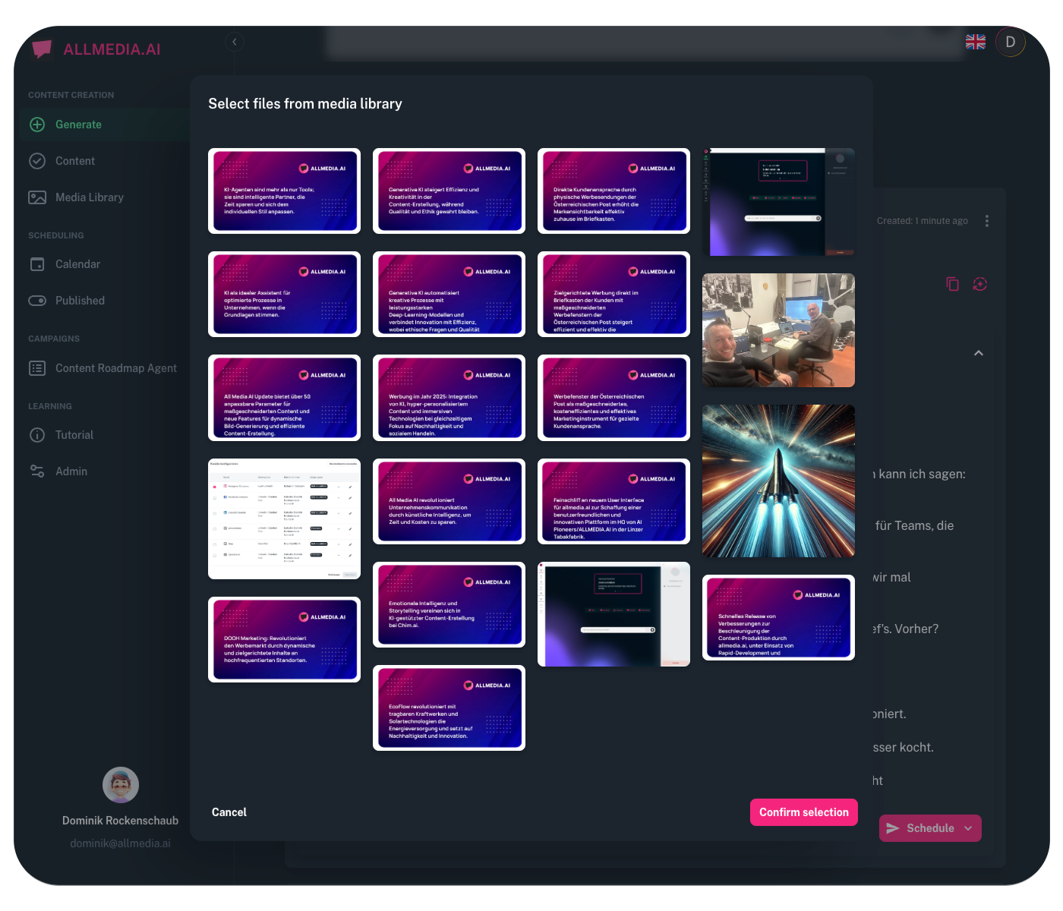1063x911 pixels.
Task: Select the dark app screenshot above the two-men photo
Action: point(778,202)
